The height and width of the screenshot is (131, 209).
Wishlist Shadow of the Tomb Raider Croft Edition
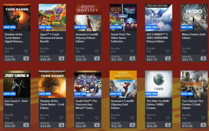click(61, 118)
